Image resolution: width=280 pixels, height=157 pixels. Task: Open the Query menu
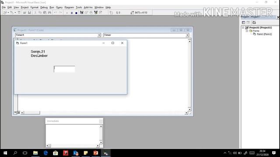coord(59,7)
